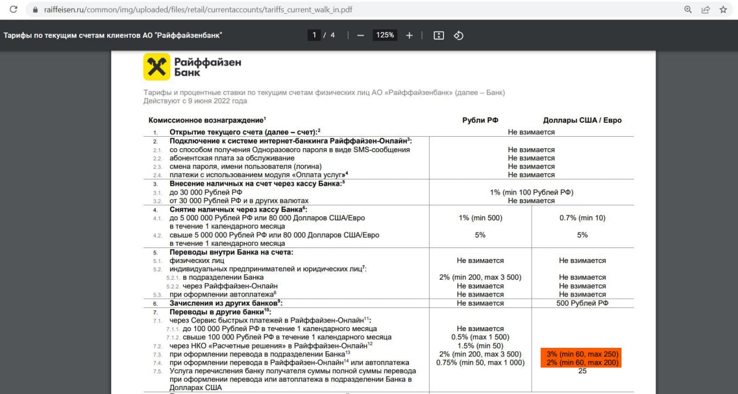This screenshot has width=738, height=394.
Task: Click value "1% (min 100 Рублей РФ)"
Action: coord(531,192)
